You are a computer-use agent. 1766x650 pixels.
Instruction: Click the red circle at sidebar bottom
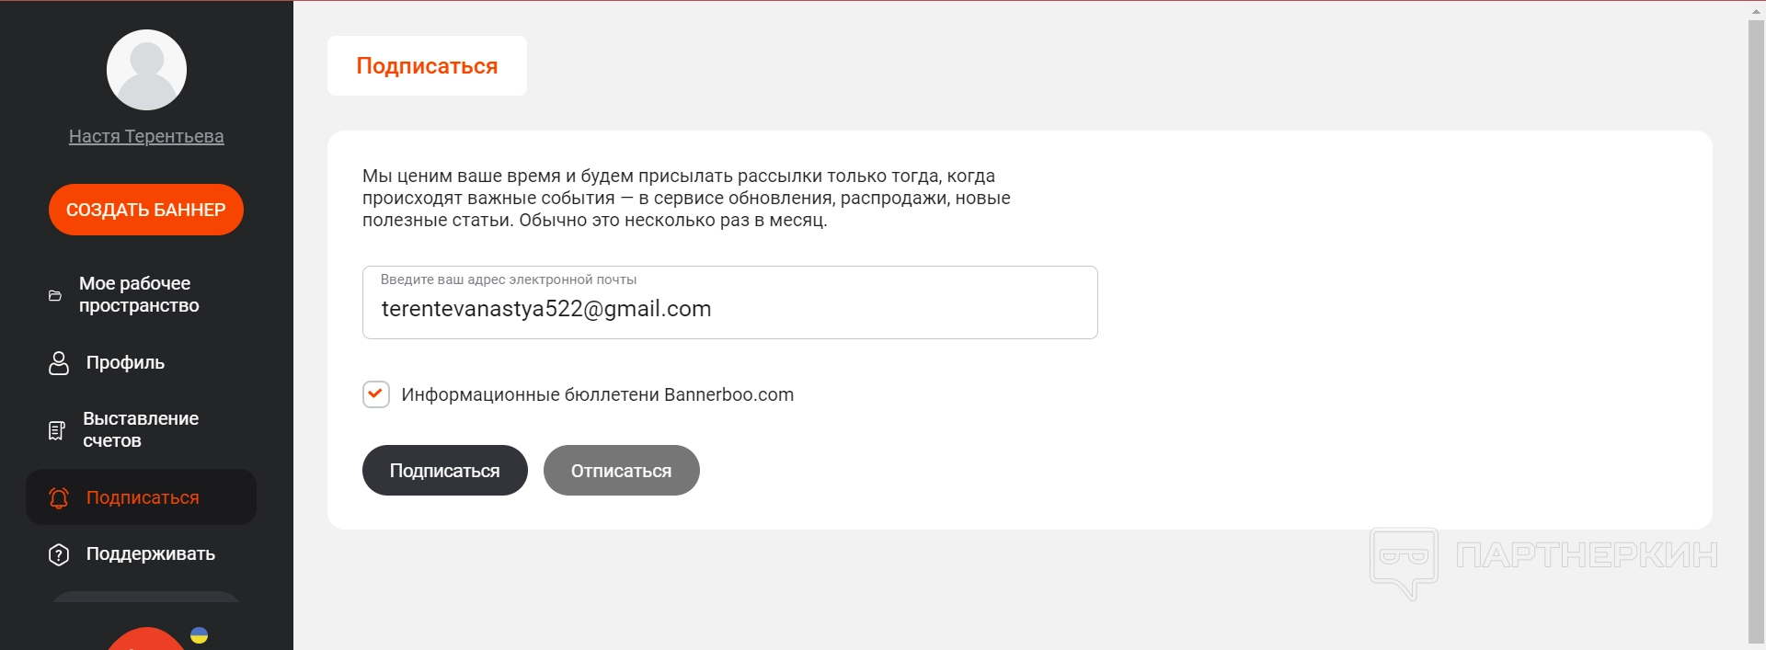(x=146, y=640)
